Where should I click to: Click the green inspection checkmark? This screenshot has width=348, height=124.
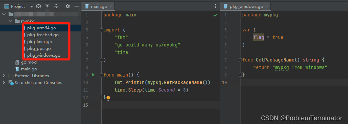(215, 15)
